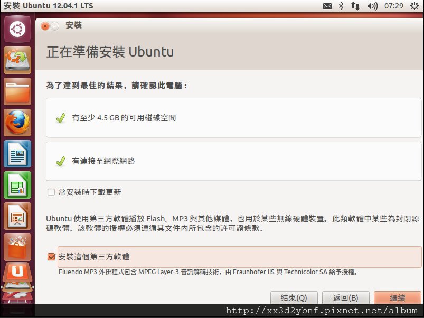Enable 當安裝時下載更新 checkbox
This screenshot has height=318, width=424.
(x=51, y=192)
